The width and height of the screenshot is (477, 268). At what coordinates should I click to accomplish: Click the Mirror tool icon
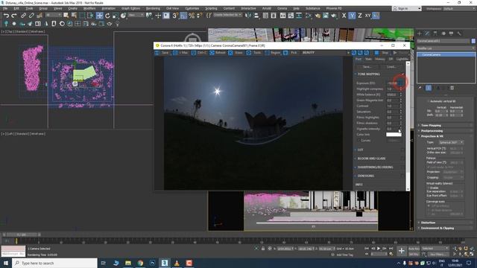[248, 16]
